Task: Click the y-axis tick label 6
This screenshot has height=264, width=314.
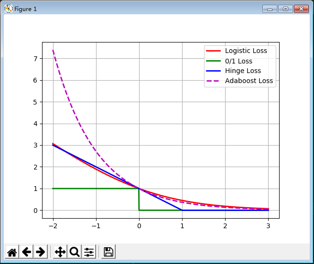Action: (x=35, y=80)
